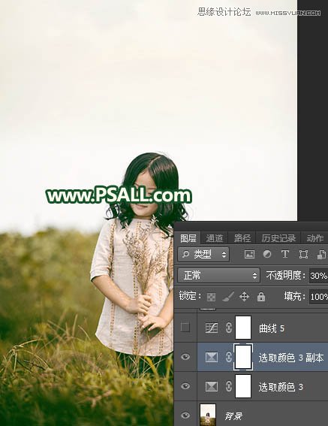
Task: Select the layer mask of 曲线 5
Action: [x=243, y=328]
